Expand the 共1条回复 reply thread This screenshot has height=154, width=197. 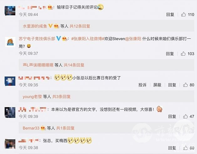click(65, 128)
